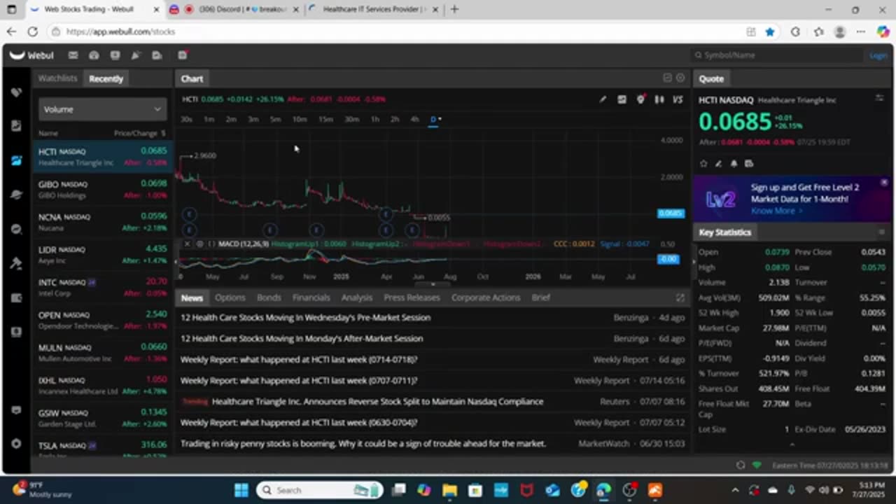Open MACD indicator settings gear
This screenshot has height=504, width=896.
tap(199, 244)
